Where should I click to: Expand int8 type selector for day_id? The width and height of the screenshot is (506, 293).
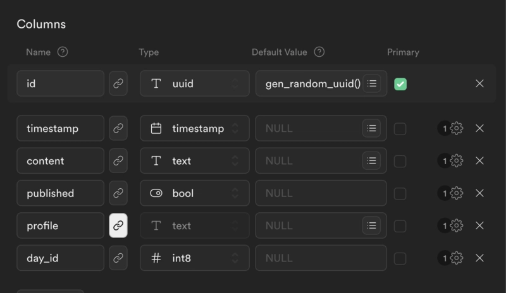click(195, 258)
